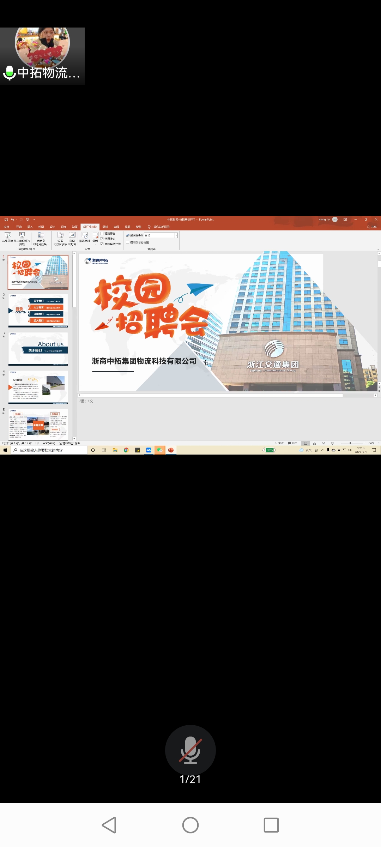Switch to the 插入 (Insert) ribbon tab
This screenshot has width=381, height=847.
pyautogui.click(x=30, y=227)
